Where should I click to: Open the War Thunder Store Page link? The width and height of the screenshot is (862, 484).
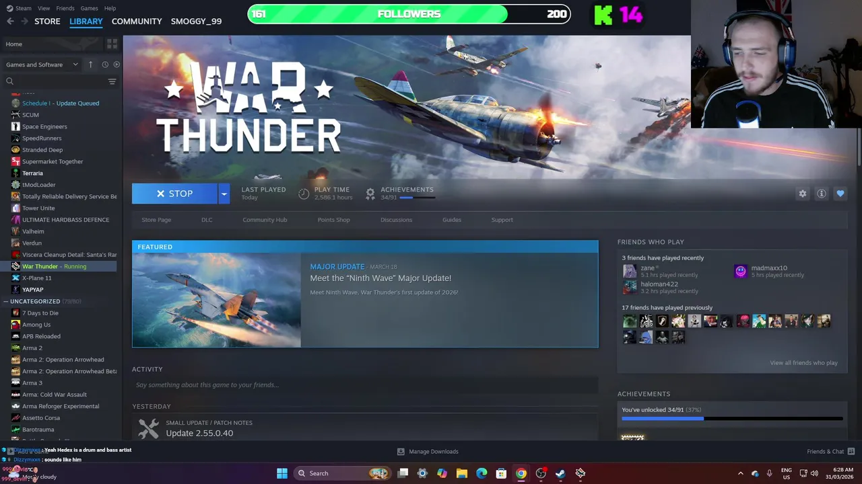(x=156, y=220)
